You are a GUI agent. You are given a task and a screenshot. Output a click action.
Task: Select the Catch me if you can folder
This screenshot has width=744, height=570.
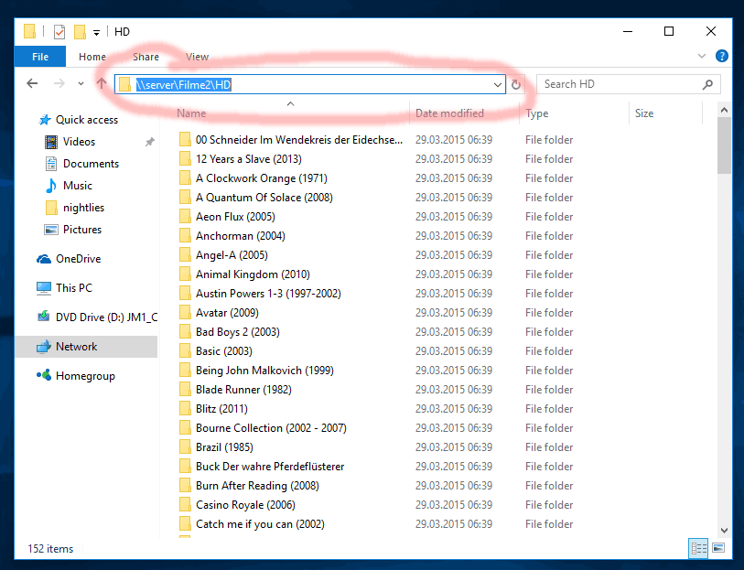click(252, 524)
